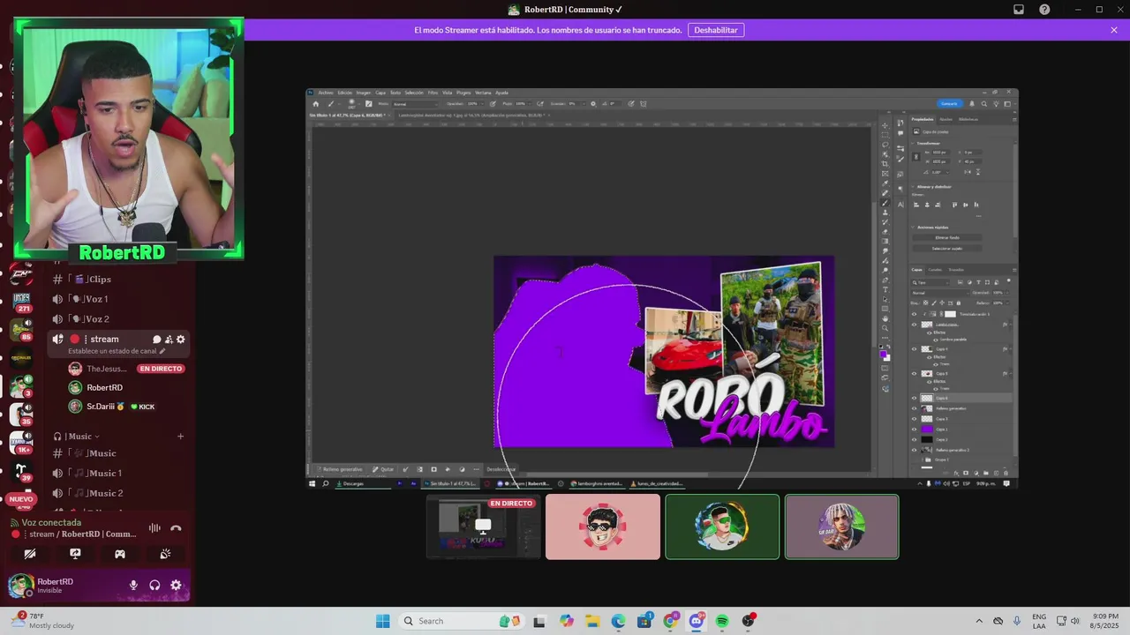Open Spotify from the taskbar
The image size is (1130, 635).
(x=722, y=621)
